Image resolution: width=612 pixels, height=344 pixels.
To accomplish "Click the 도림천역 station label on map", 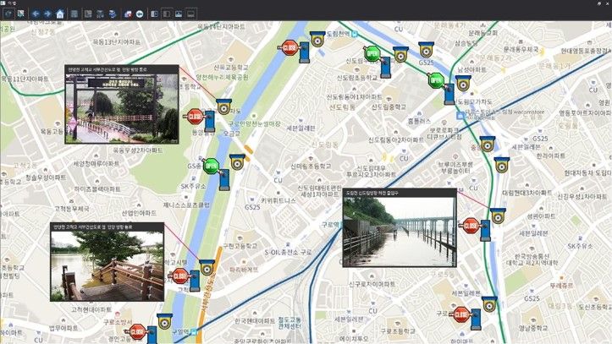I will coord(338,34).
